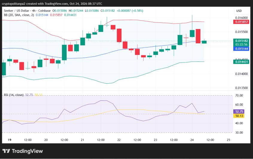Click the RSI 60.00 axis level
The width and height of the screenshot is (253, 159).
239,105
